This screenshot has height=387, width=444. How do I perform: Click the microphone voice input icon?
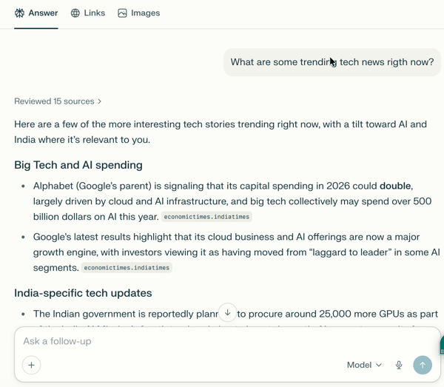click(x=399, y=365)
